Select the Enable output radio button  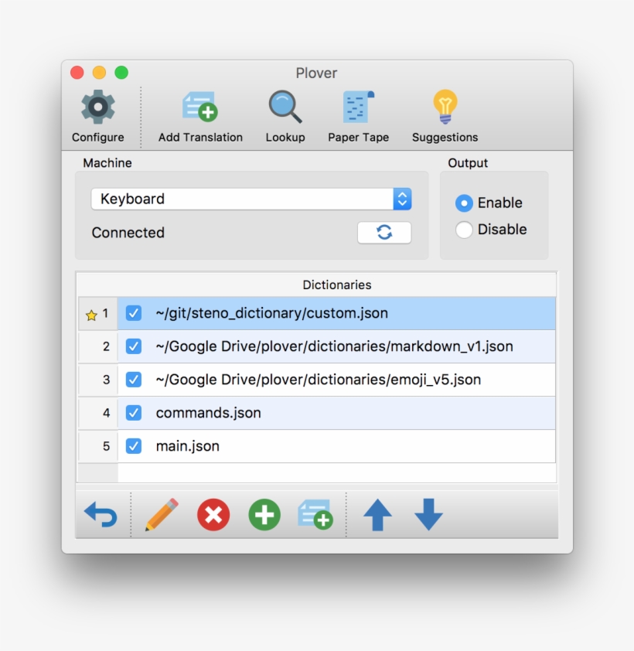pos(464,203)
